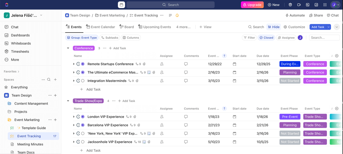Screen dimensions: 343x154
Task: Open the calendar icon beside the search bar
Action: click(x=121, y=5)
